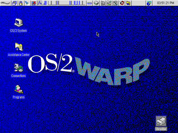Click the information help icon in WarpCenter
178x133 pixels.
pos(149,3)
